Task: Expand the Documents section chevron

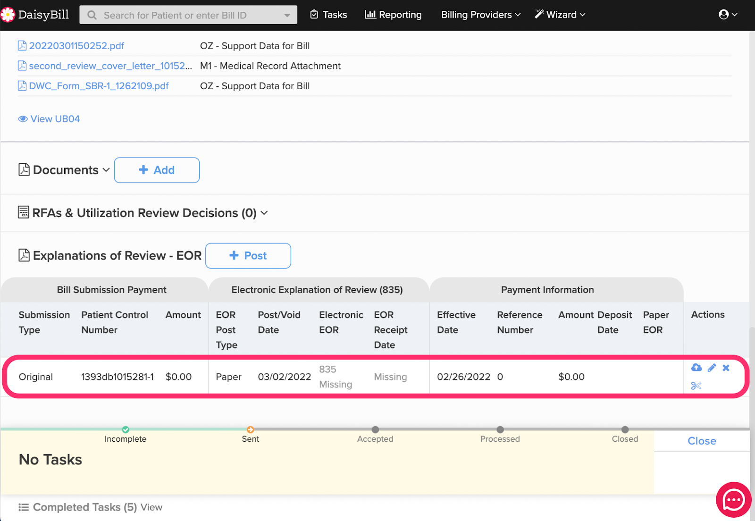Action: tap(106, 170)
